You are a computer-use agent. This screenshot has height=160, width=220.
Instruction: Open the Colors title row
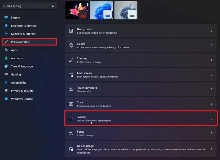click(x=141, y=45)
